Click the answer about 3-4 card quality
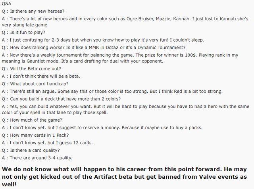Screen dimensions: 254x189 [37, 158]
